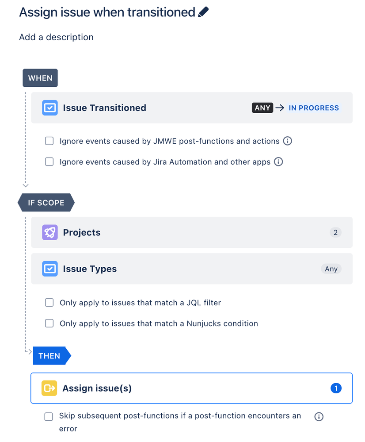Click the pencil edit icon beside title
Image resolution: width=365 pixels, height=442 pixels.
point(203,12)
